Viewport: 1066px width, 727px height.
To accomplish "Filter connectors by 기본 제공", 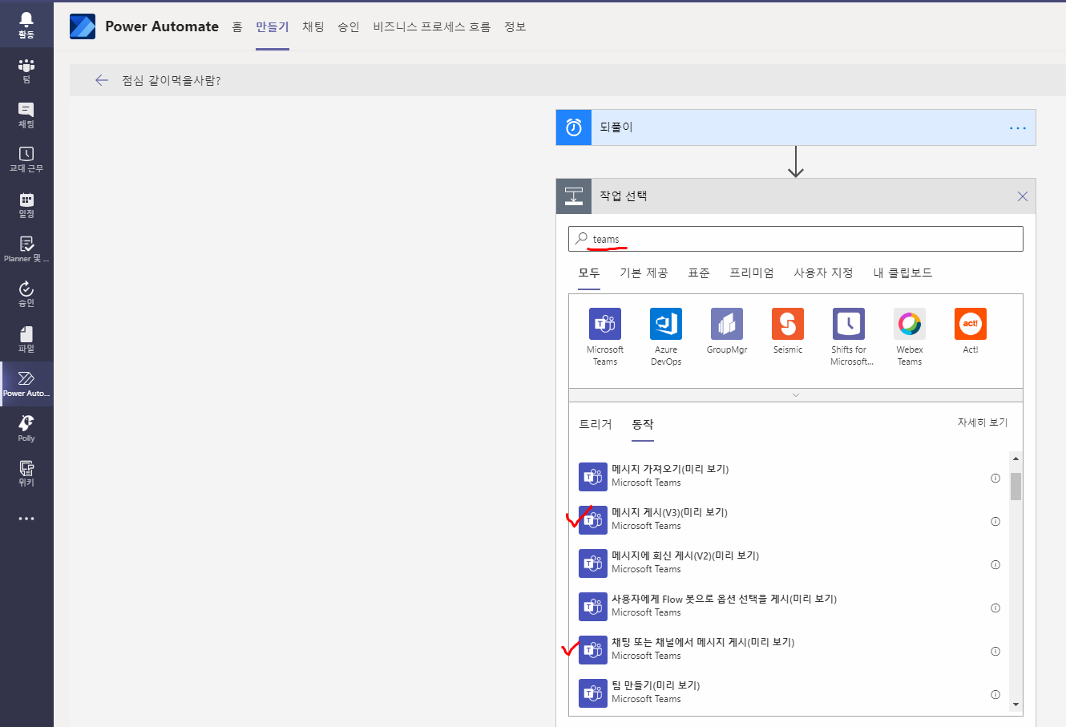I will 644,273.
